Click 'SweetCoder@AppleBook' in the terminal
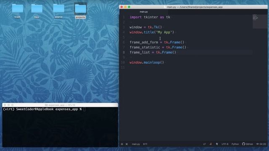 click(35, 109)
